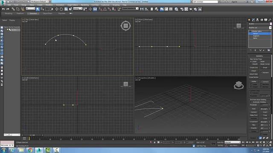Click the Create Line button
Image resolution: width=273 pixels, height=153 pixels.
click(x=254, y=68)
